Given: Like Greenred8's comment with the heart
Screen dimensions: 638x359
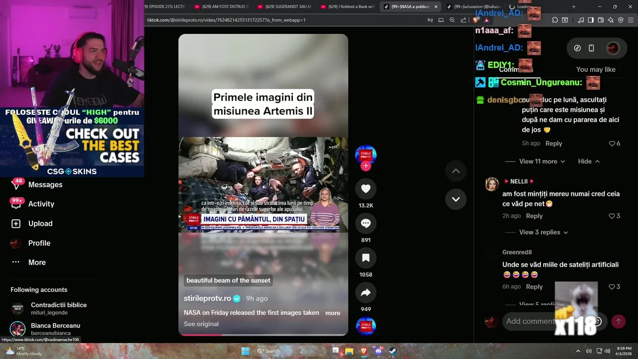Looking at the screenshot, I should (x=612, y=287).
